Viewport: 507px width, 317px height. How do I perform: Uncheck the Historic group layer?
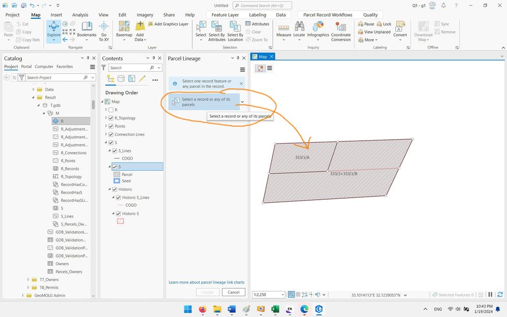[114, 189]
